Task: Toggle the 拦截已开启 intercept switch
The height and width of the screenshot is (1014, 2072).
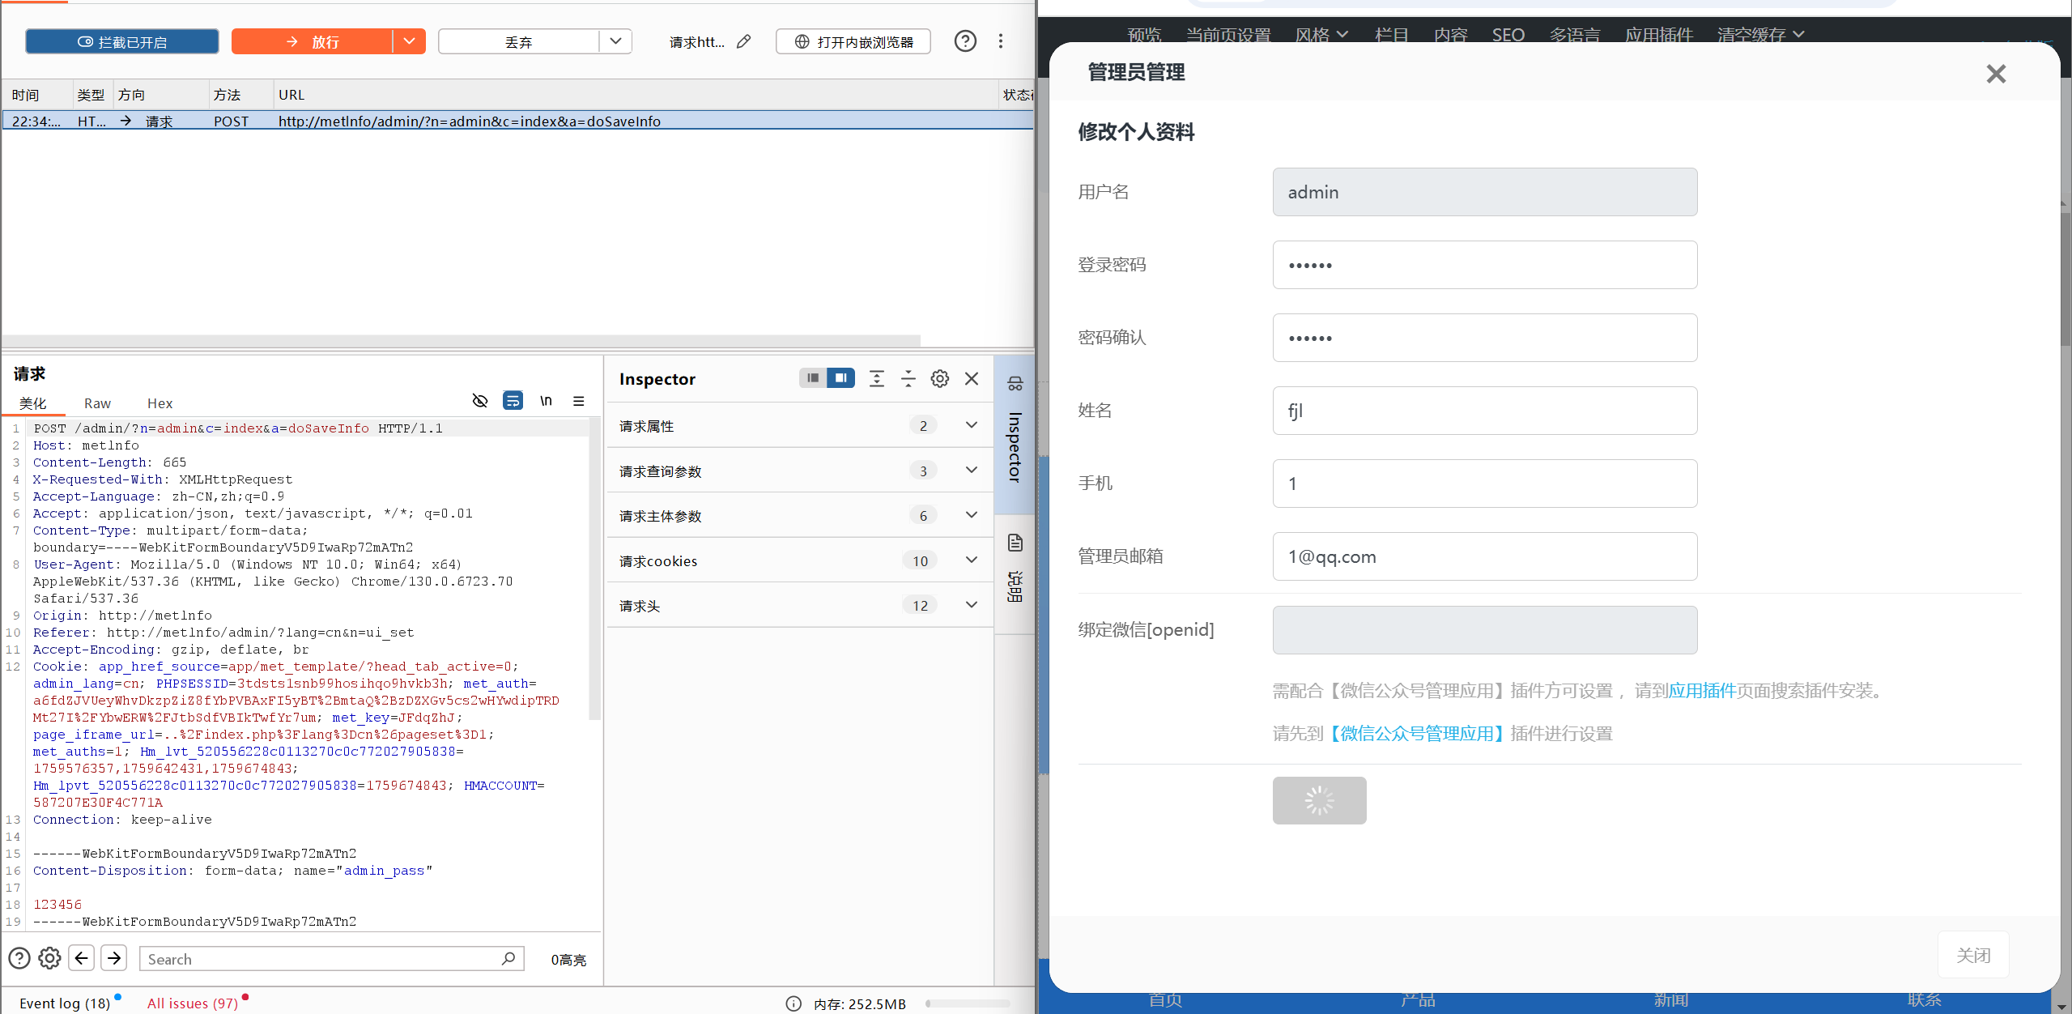Action: 121,40
